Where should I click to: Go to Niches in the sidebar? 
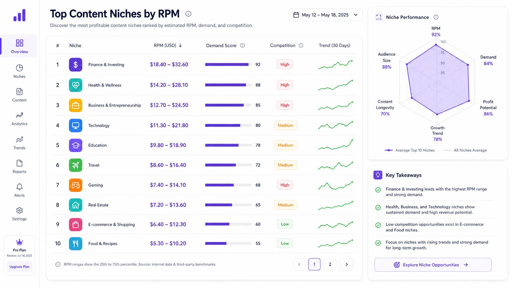click(x=19, y=71)
